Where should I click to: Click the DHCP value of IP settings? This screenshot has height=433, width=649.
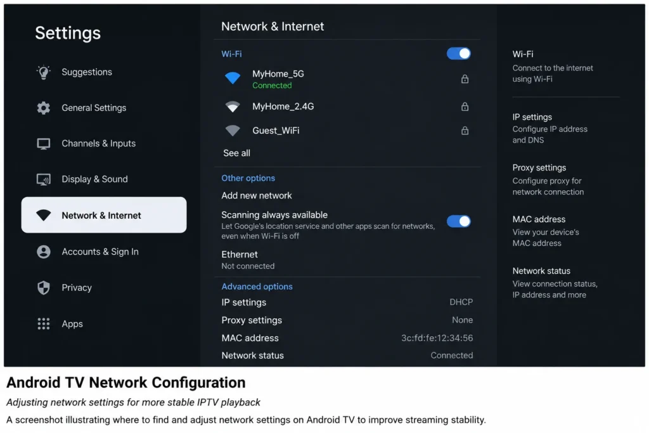tap(461, 302)
